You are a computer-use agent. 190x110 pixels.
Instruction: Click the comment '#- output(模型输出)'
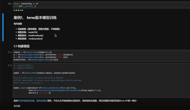tap(23, 68)
